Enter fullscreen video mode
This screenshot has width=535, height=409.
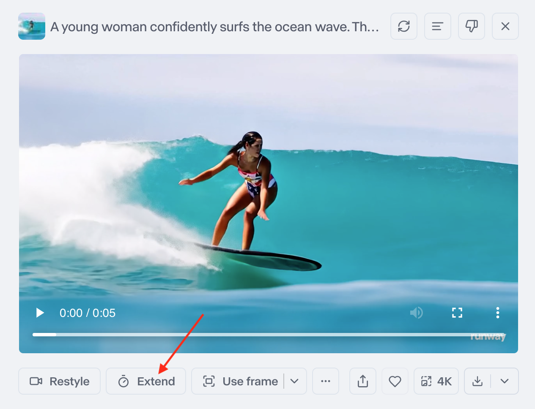click(457, 313)
